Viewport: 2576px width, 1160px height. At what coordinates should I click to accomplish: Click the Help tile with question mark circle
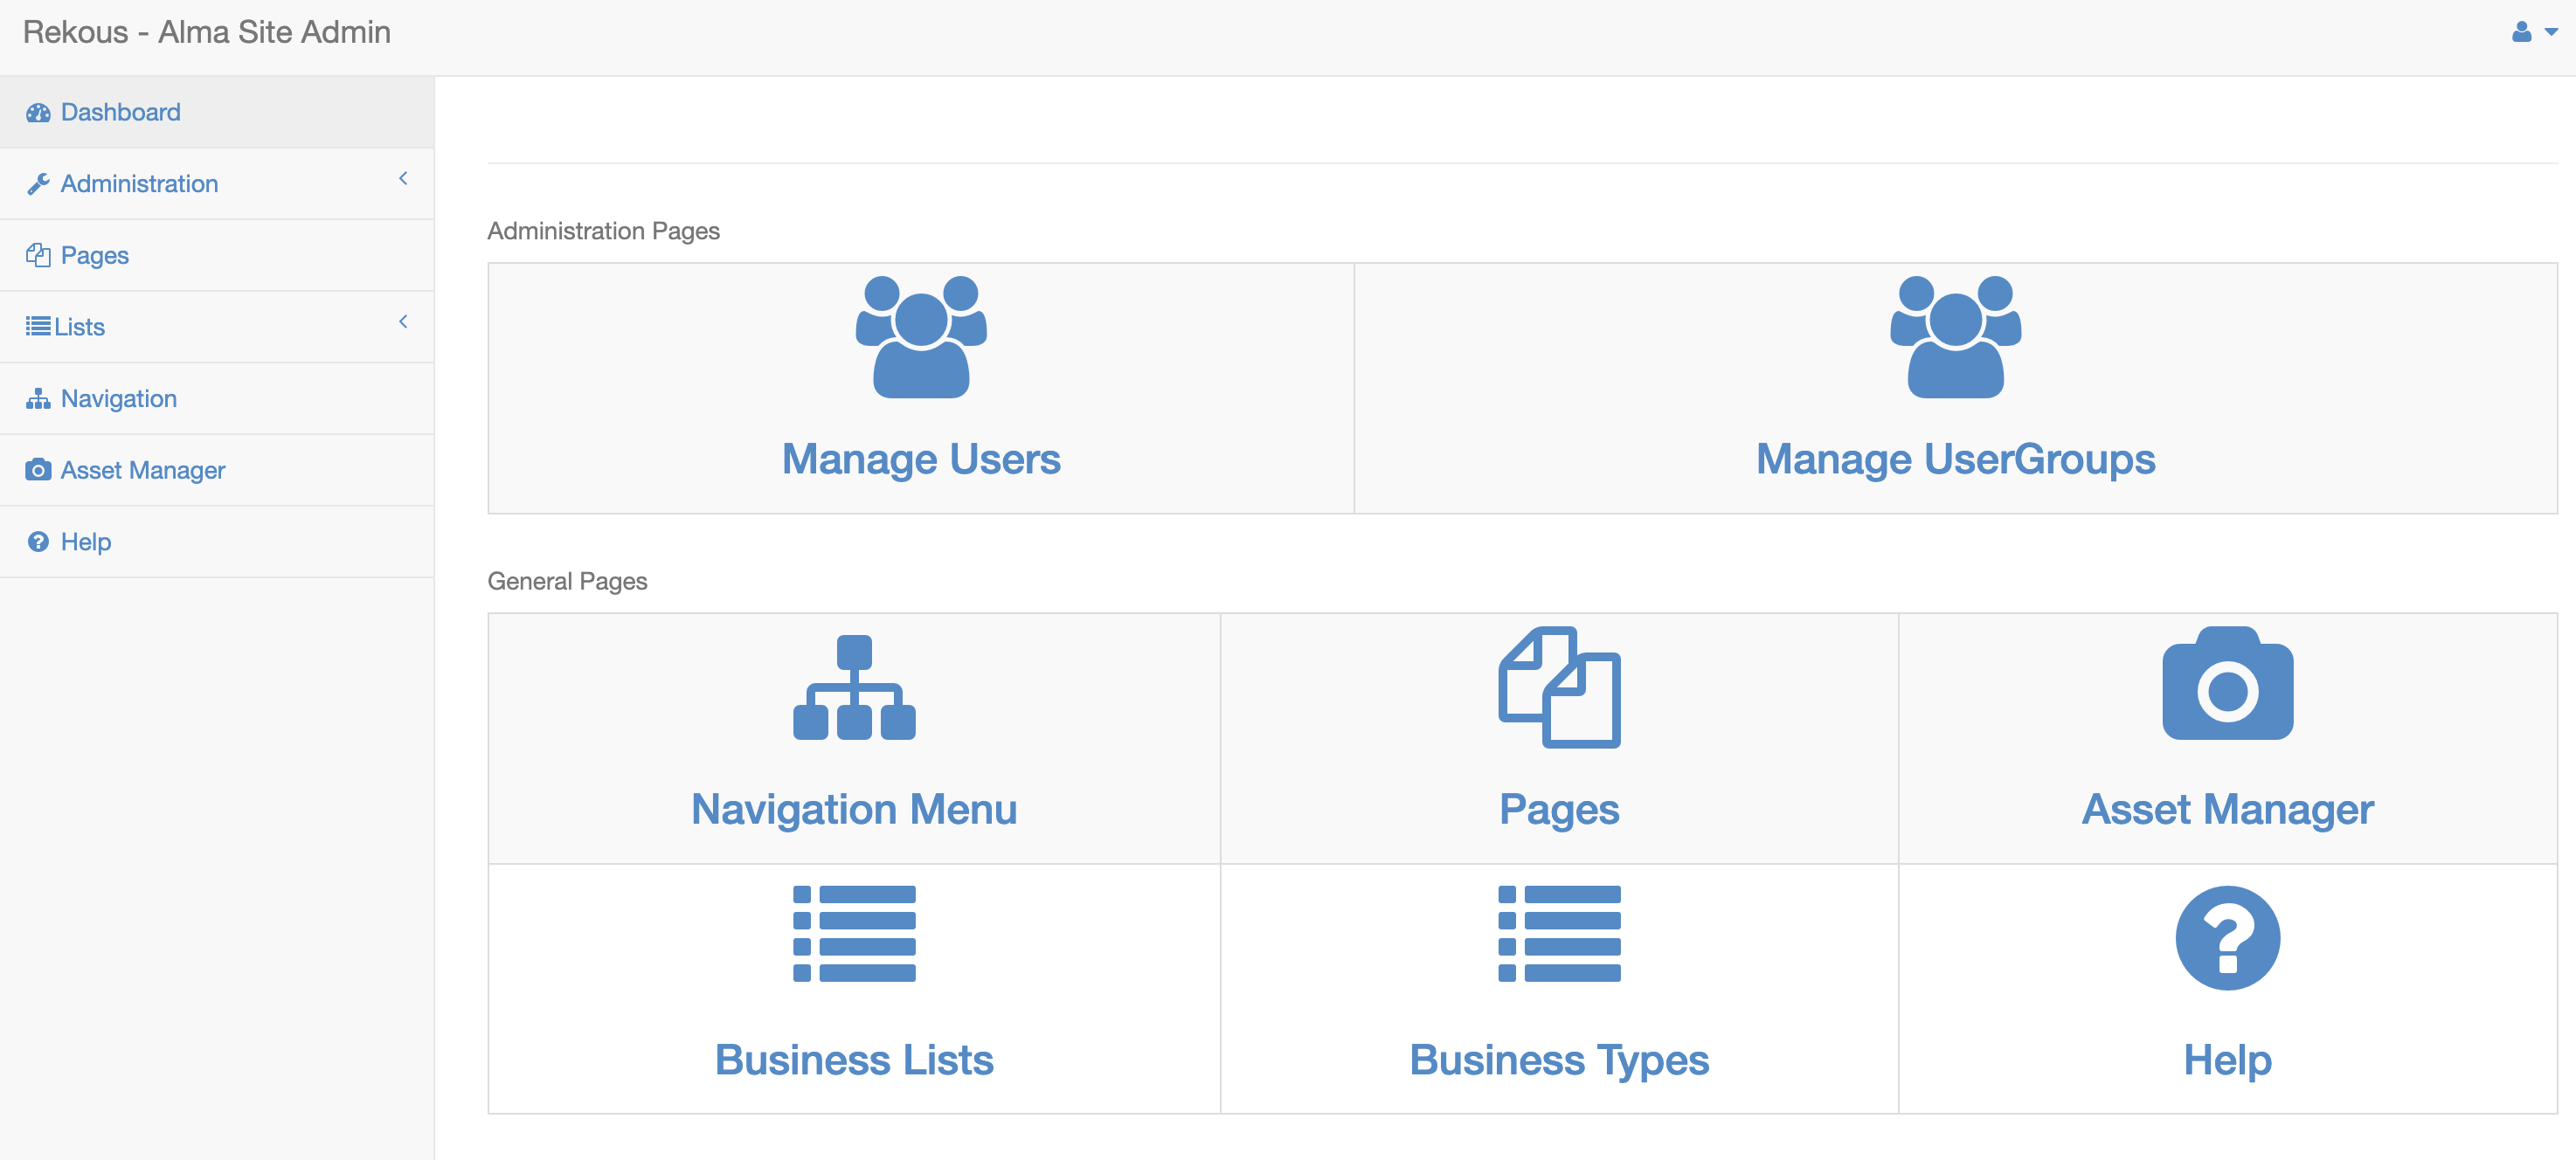click(2226, 990)
